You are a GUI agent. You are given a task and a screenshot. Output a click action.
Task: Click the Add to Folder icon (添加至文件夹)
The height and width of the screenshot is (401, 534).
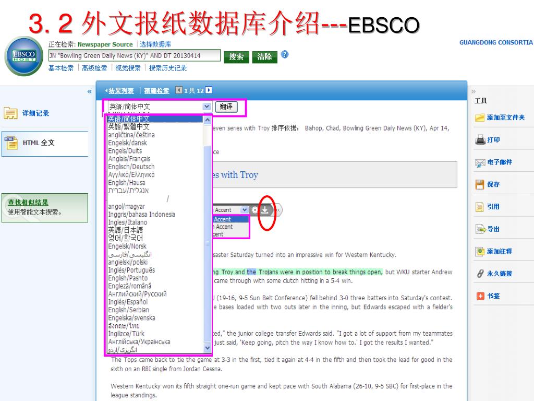[480, 117]
